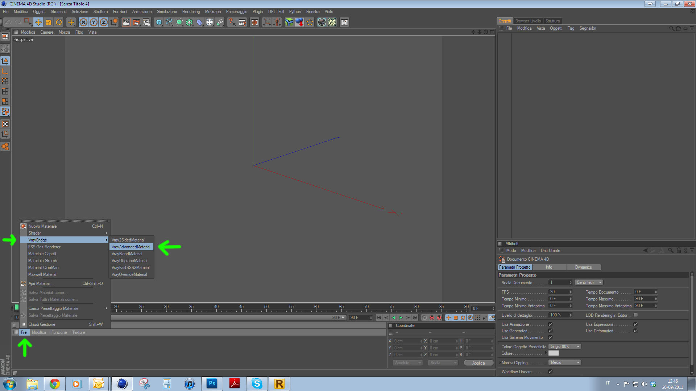Screen dimensions: 696x391
Task: Click the FPS input field
Action: (x=559, y=292)
